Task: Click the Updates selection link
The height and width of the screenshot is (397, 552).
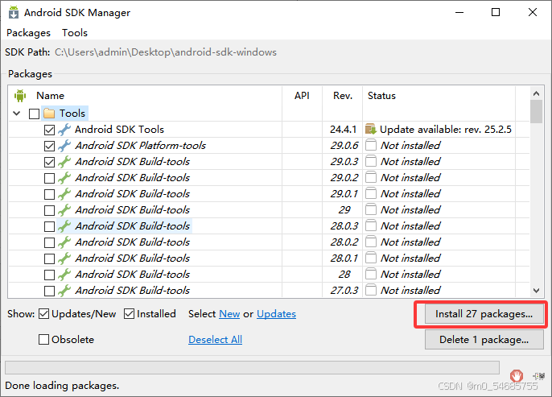Action: 276,314
